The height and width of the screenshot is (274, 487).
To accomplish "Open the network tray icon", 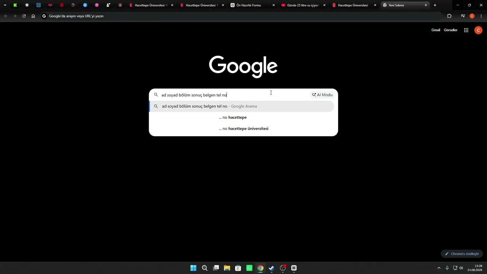I will [x=455, y=268].
